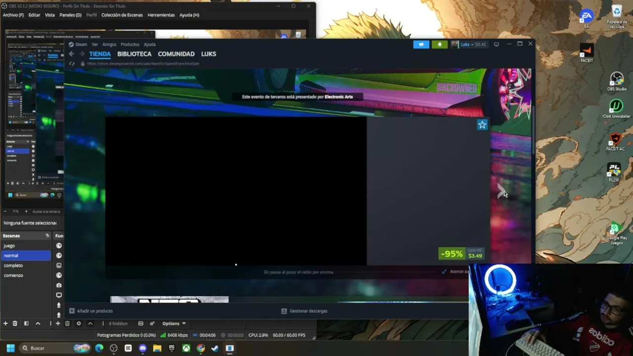Open the Steam menu in Steam's menu bar
This screenshot has width=633, height=356.
point(81,44)
